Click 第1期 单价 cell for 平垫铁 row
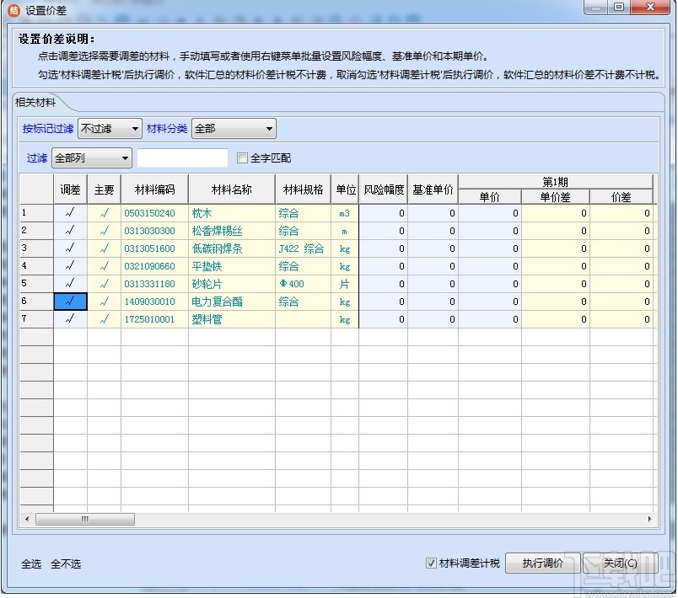This screenshot has height=598, width=678. 490,266
